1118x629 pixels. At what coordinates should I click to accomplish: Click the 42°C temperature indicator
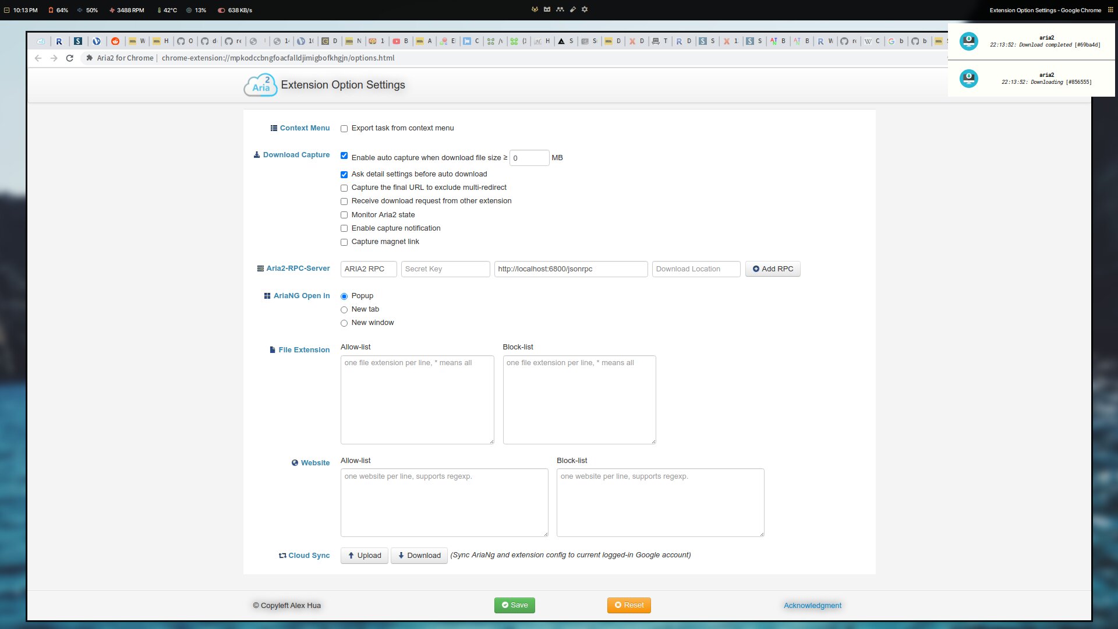pyautogui.click(x=167, y=10)
